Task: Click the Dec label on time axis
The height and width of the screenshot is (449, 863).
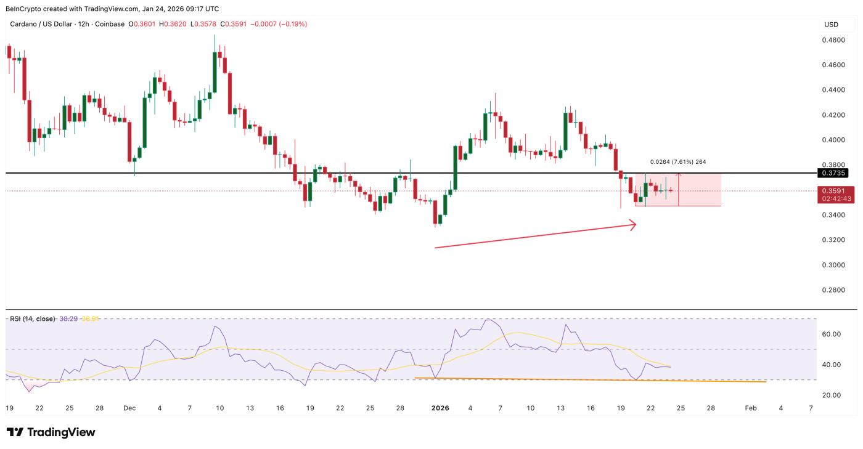Action: tap(129, 408)
